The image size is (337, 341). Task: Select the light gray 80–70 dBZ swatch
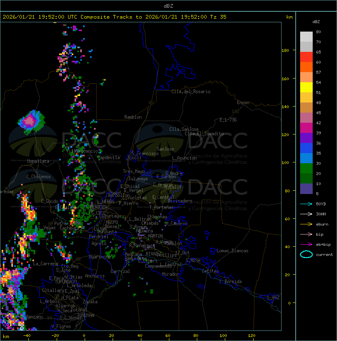tap(306, 37)
